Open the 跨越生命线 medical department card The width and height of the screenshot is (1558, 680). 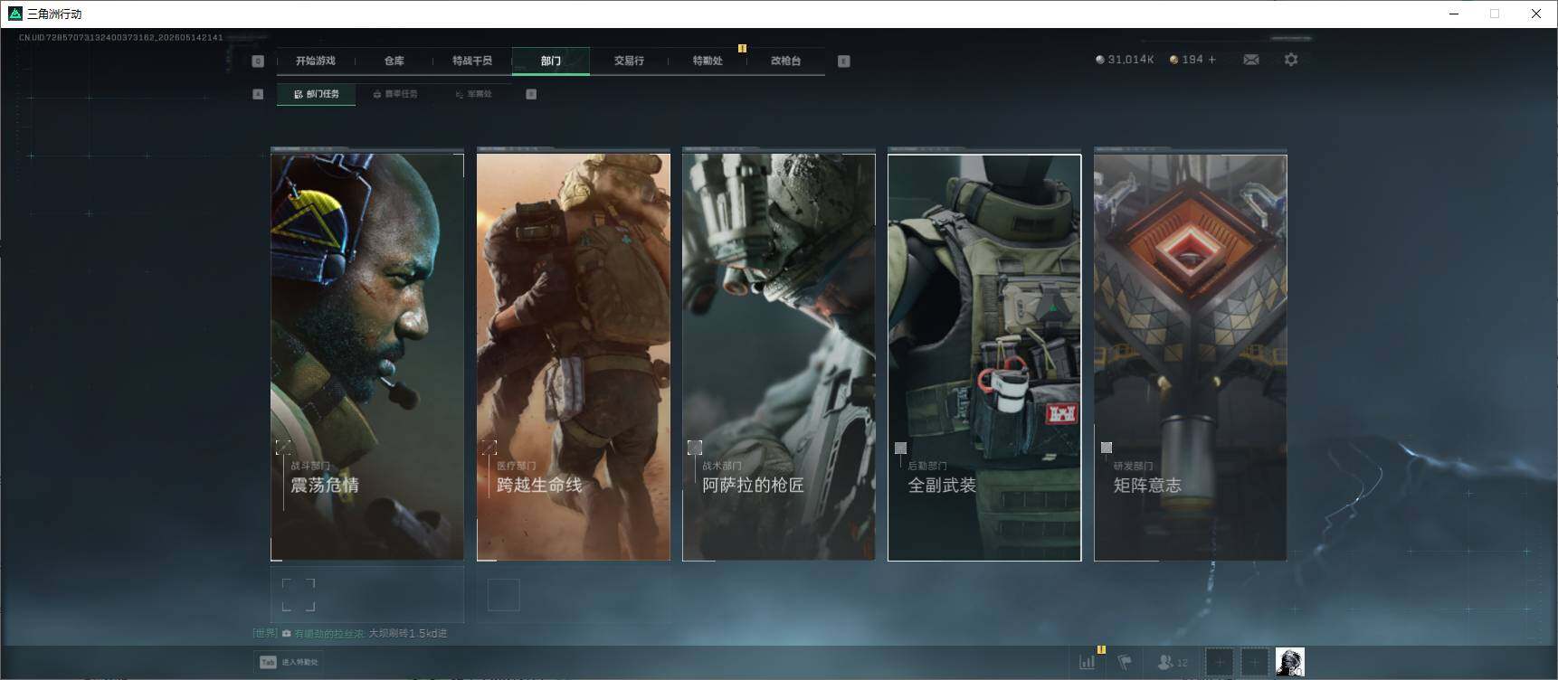tap(574, 356)
